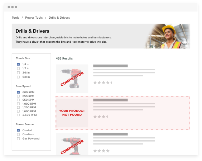Viewport: 202px width, 161px height.
Task: Select the 850 RPM free speed
Action: [18, 96]
